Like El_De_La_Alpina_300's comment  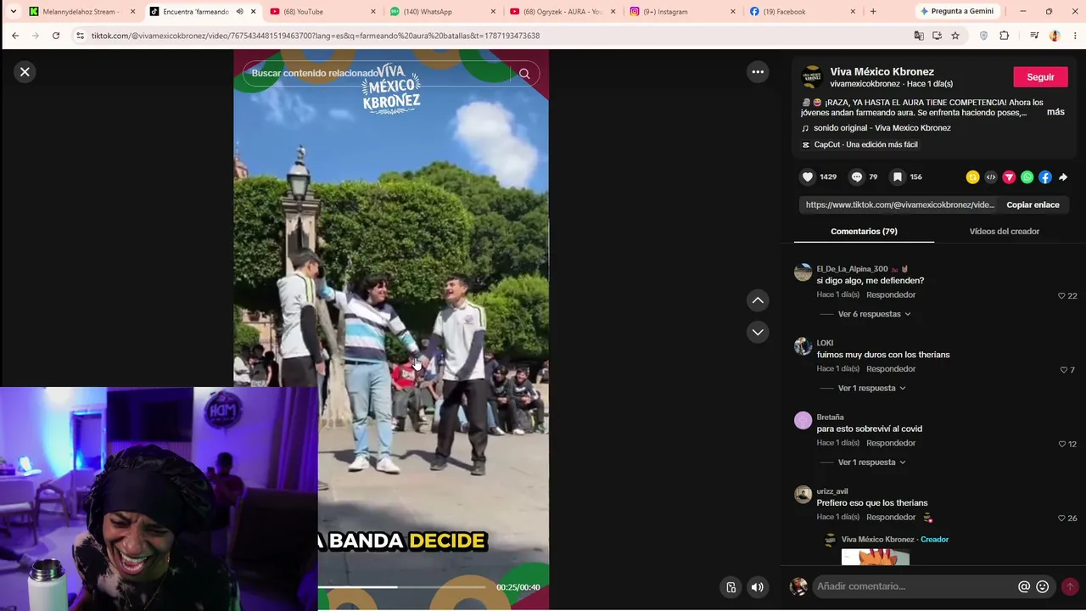pos(1061,296)
